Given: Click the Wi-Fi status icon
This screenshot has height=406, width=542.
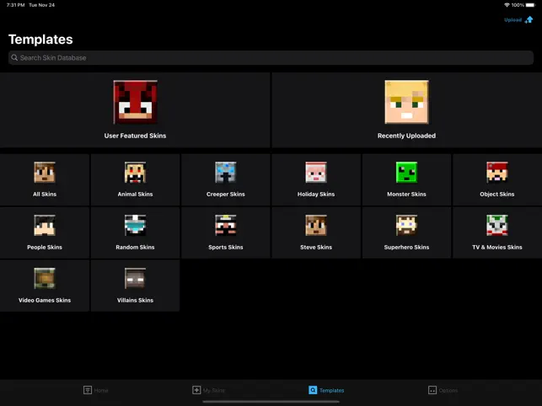Looking at the screenshot, I should (x=507, y=5).
